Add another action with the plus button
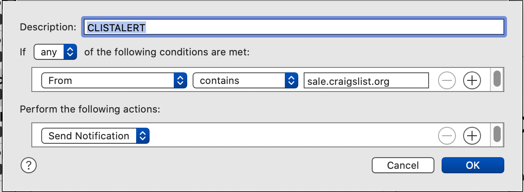The width and height of the screenshot is (524, 192). 472,136
